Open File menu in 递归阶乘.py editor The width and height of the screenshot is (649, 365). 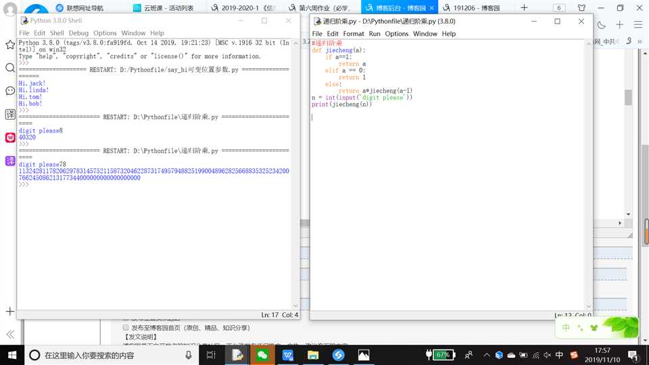coord(317,34)
